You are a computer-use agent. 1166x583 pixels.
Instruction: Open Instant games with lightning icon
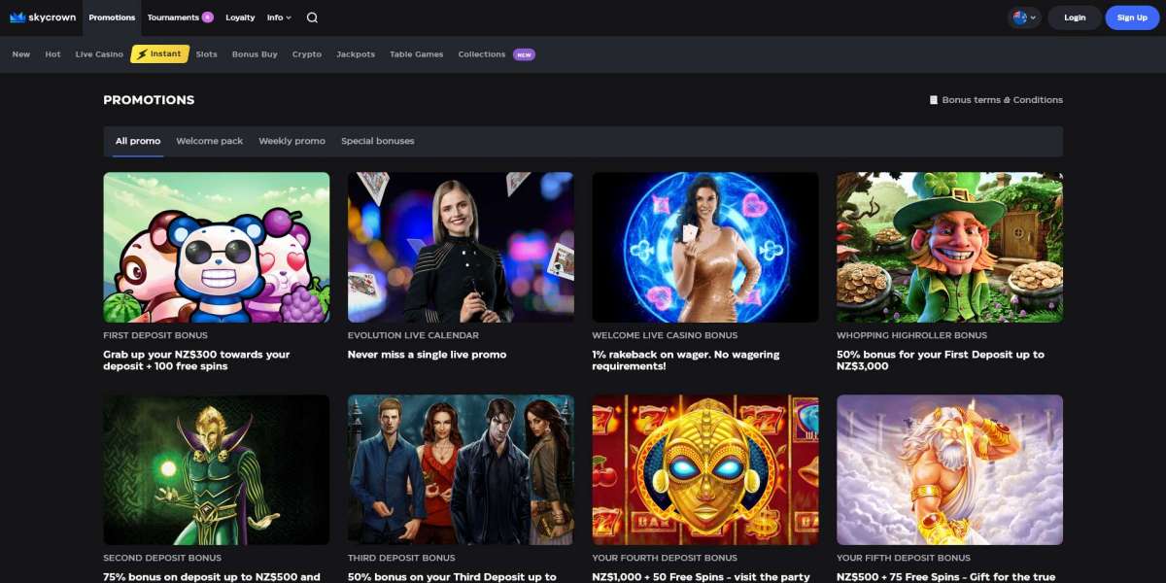click(159, 54)
